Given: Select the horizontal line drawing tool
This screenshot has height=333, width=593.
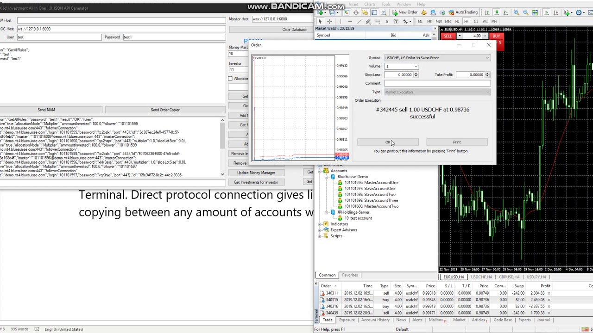Looking at the screenshot, I should 350,22.
